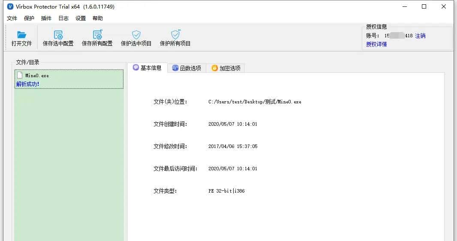This screenshot has height=241, width=457.
Task: Switch to the 基本信息 tab
Action: [x=147, y=68]
